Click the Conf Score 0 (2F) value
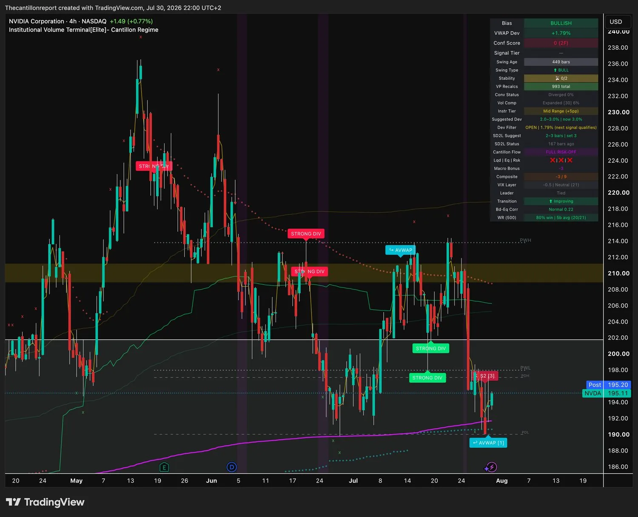 [561, 43]
